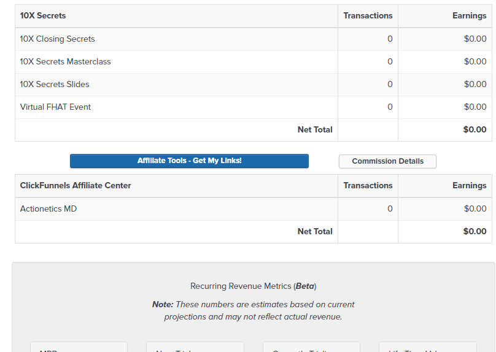Click 10X Closing Secrets earnings $0.00

pos(475,39)
